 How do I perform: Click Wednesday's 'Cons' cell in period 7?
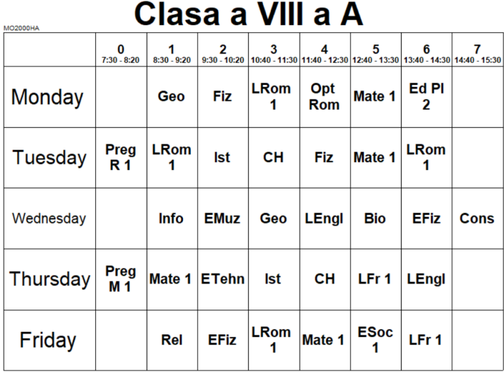(x=477, y=218)
